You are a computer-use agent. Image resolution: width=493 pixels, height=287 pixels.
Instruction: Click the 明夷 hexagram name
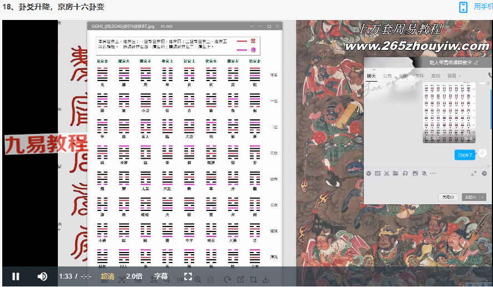pos(211,240)
